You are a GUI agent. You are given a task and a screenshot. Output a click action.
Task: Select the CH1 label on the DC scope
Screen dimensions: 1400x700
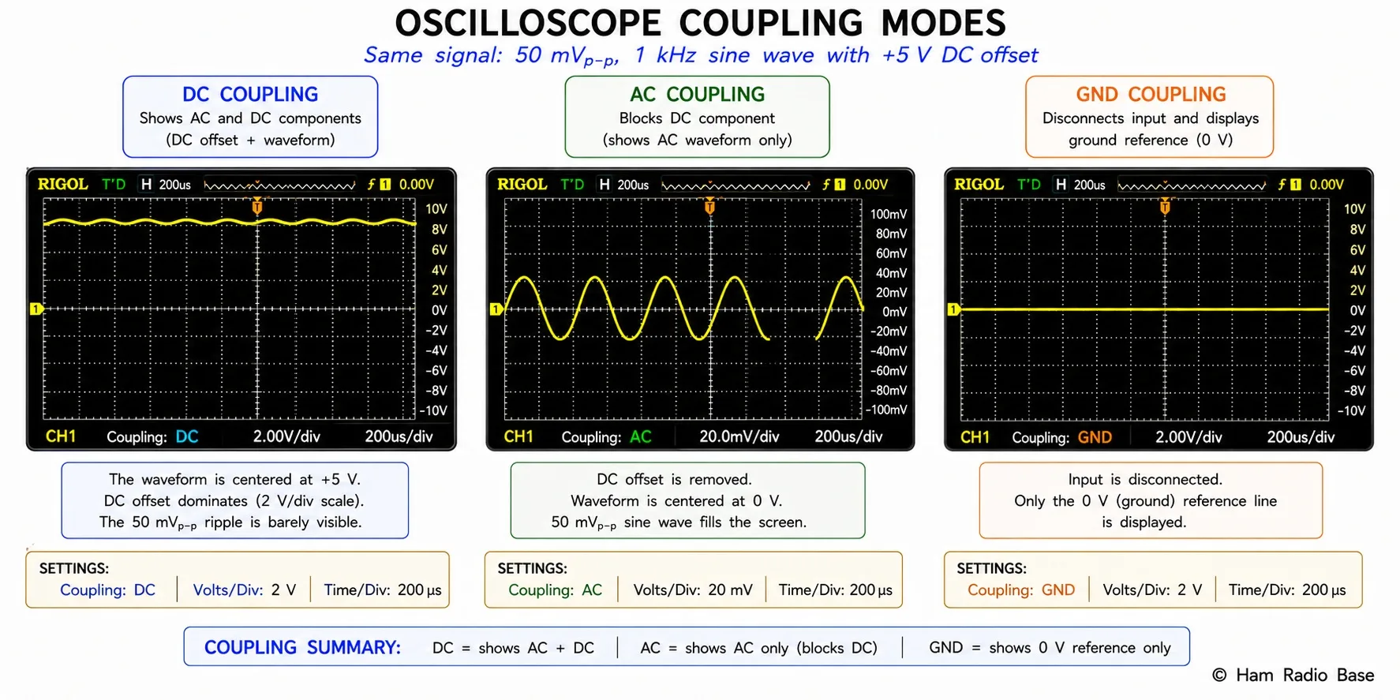pyautogui.click(x=61, y=436)
